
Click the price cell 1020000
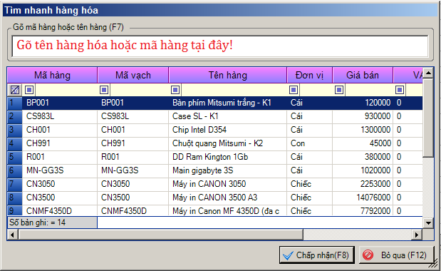363,170
